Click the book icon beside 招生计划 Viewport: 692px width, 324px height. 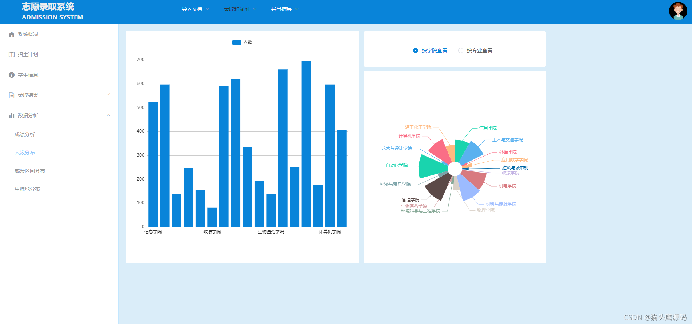coord(12,54)
